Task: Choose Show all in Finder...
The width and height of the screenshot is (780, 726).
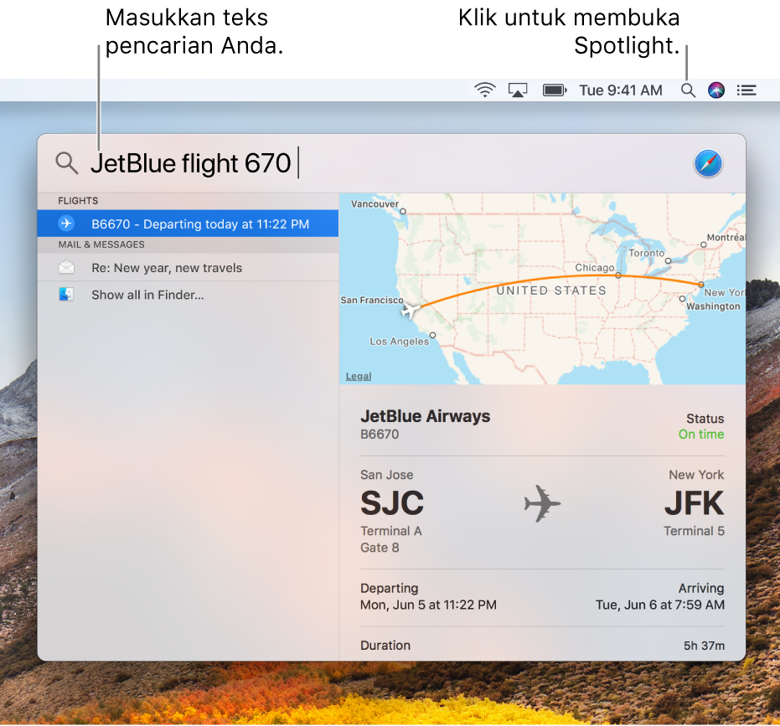Action: (x=188, y=295)
